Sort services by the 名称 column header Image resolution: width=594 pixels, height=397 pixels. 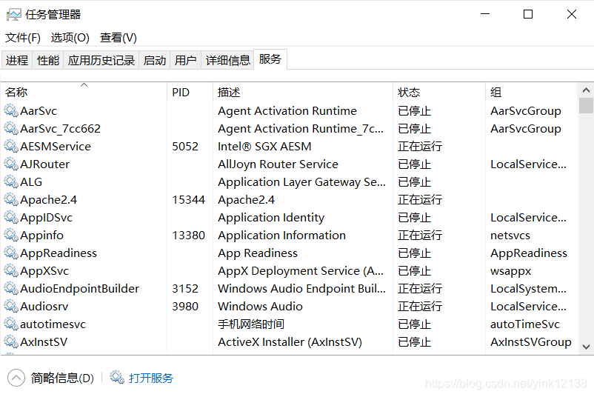tap(84, 92)
